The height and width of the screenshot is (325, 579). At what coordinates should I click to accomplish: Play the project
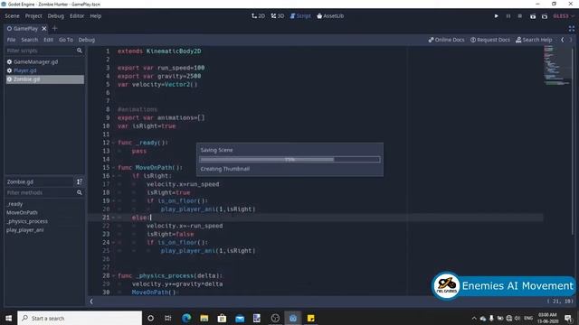pyautogui.click(x=497, y=16)
